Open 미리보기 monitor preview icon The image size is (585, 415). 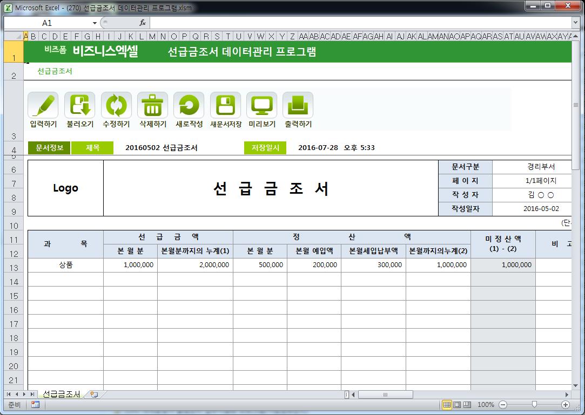262,105
